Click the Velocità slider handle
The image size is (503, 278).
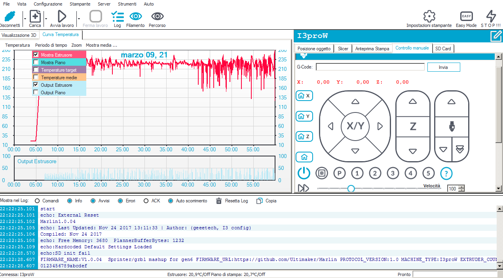pyautogui.click(x=351, y=189)
